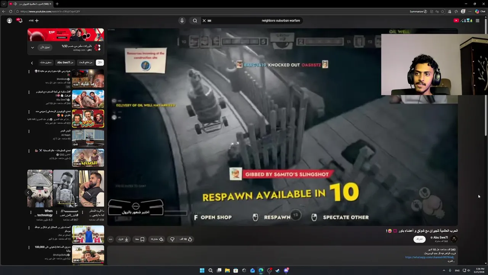488x275 pixels.
Task: Expand the tab actions dropdown arrow
Action: pyautogui.click(x=3, y=4)
